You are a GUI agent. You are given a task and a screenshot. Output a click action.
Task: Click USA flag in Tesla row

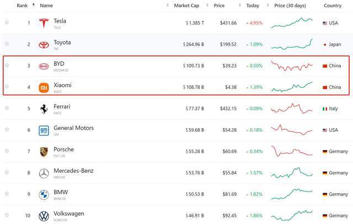tap(325, 23)
